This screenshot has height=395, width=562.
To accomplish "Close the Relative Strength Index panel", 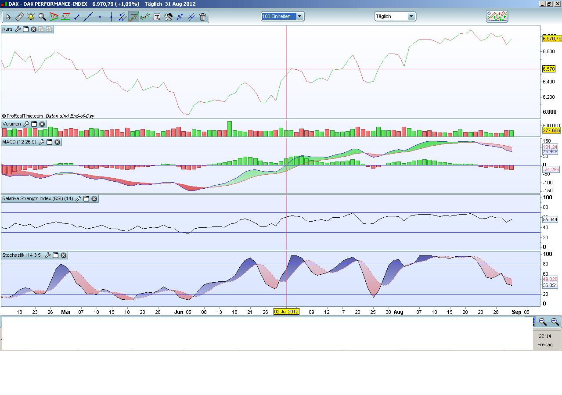I will click(x=94, y=199).
